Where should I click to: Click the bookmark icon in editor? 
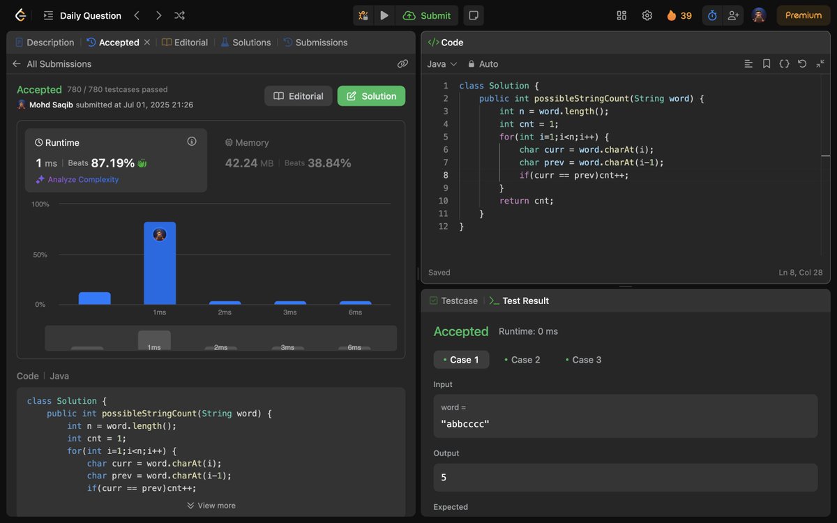767,63
